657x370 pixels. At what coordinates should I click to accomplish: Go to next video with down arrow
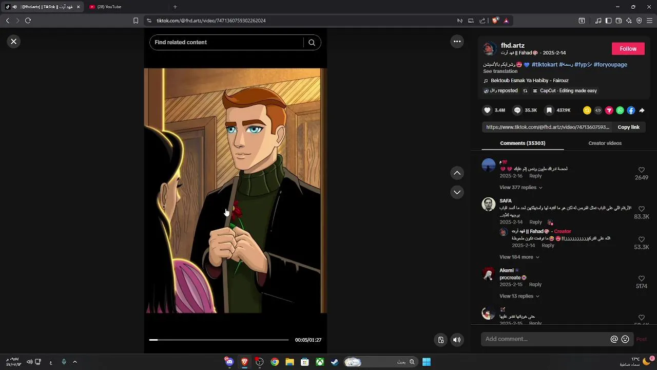click(457, 192)
